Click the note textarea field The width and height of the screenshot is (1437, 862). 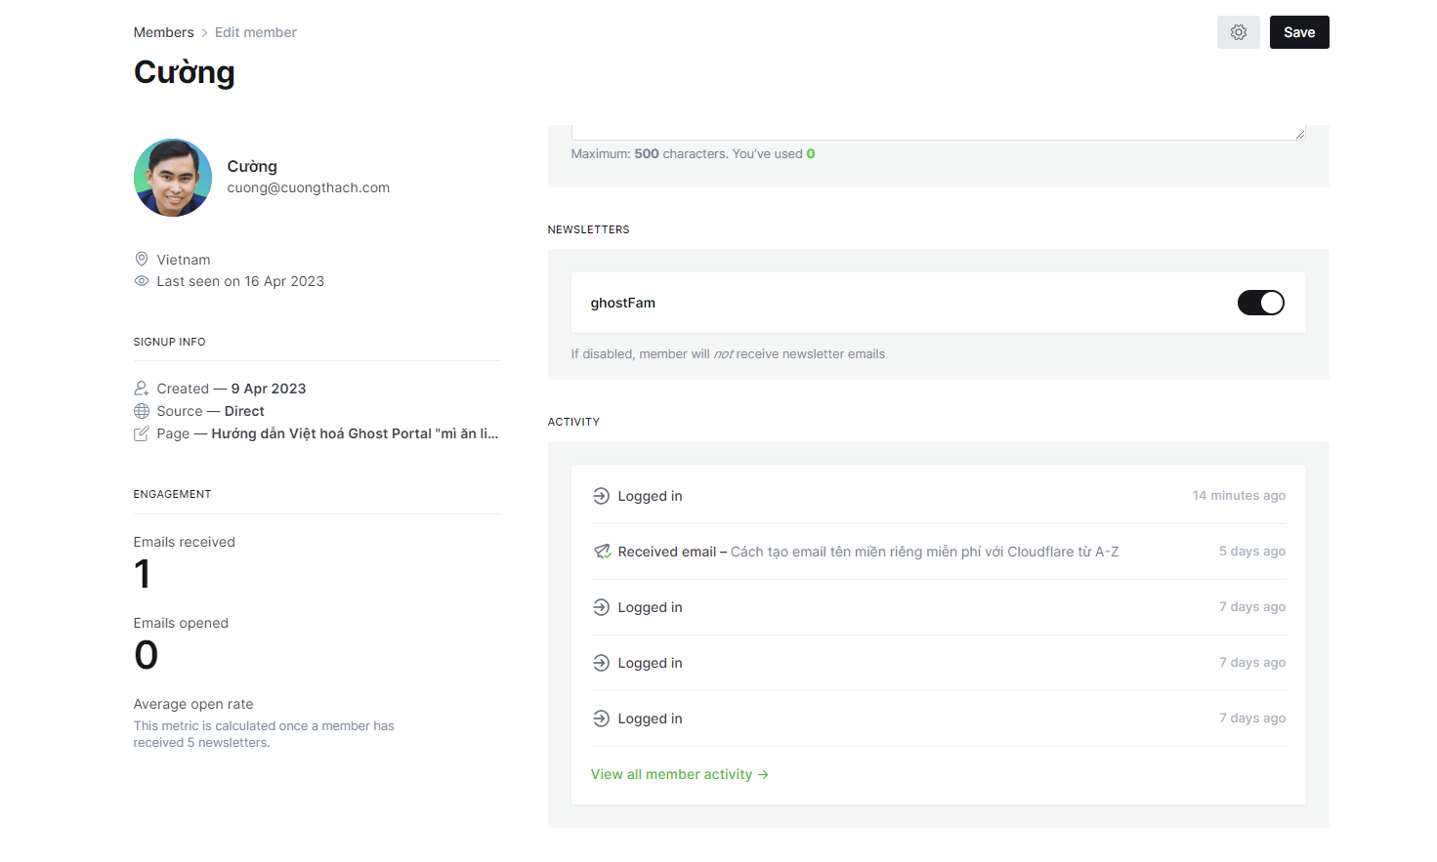[939, 132]
